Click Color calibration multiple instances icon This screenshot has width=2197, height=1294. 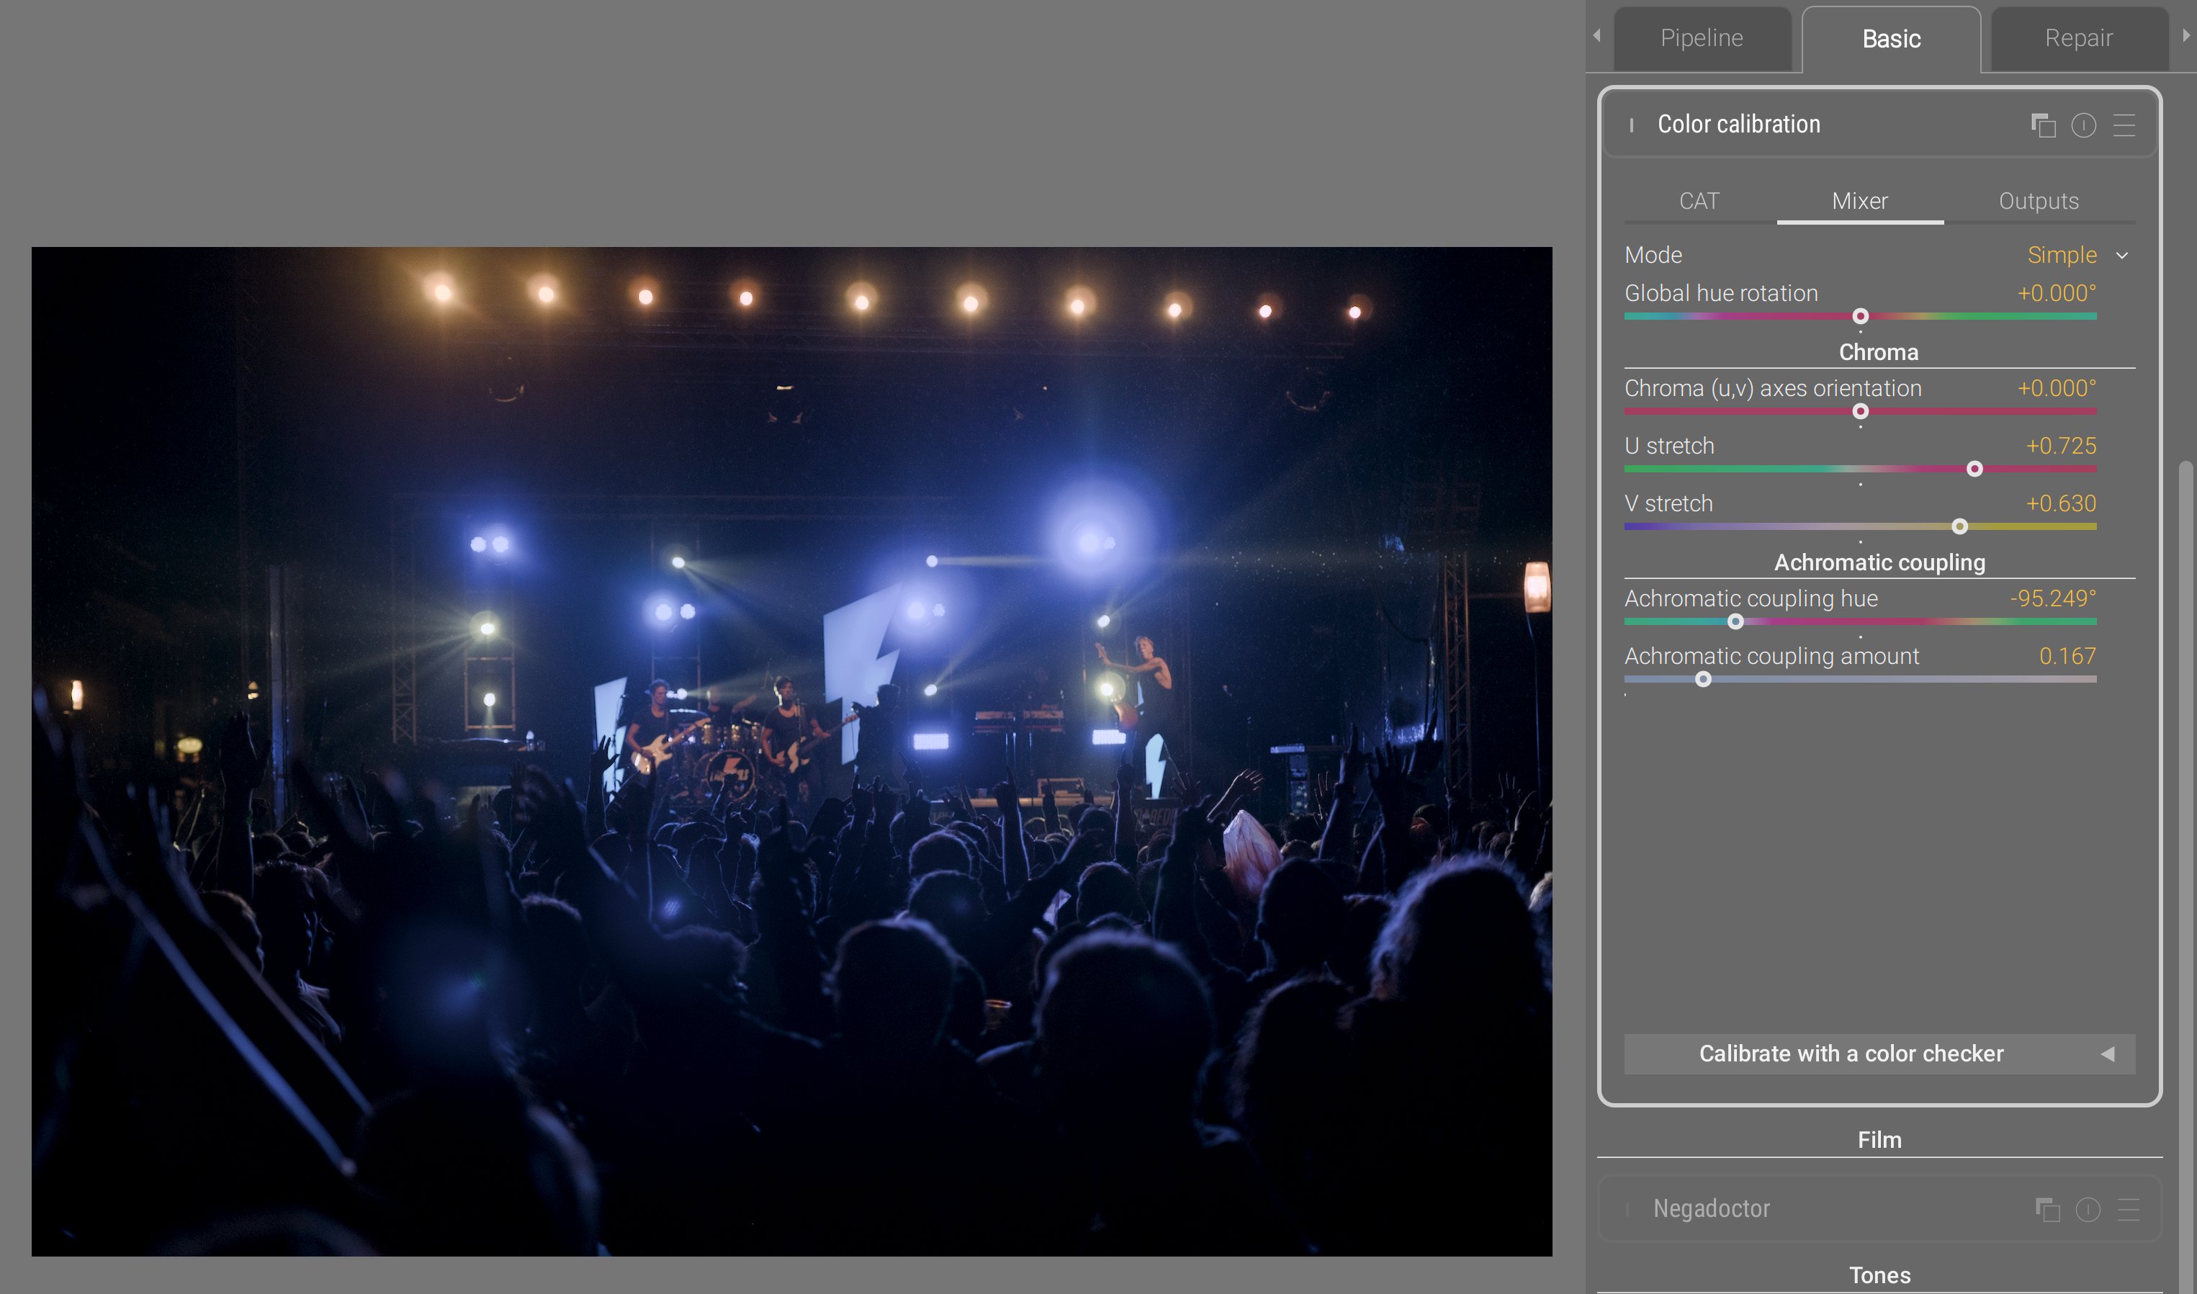pyautogui.click(x=2043, y=125)
